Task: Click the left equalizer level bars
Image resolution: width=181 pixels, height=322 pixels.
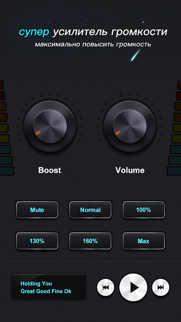Action: point(6,128)
